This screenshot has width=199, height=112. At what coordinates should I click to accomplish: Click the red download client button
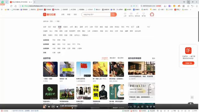pos(188,63)
